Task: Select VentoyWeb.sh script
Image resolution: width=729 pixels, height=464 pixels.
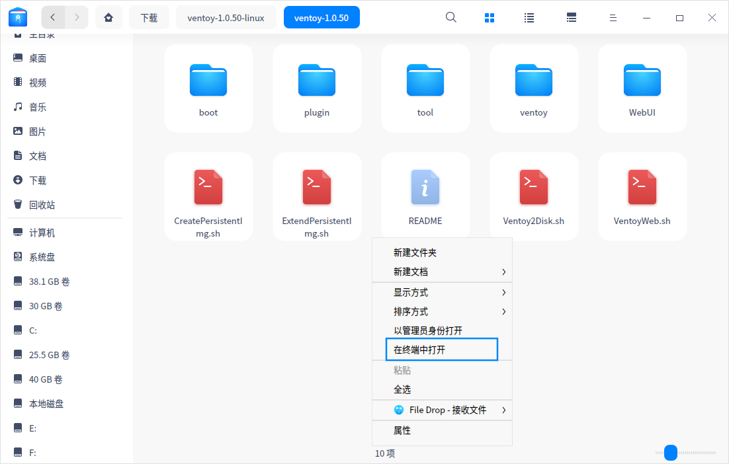Action: [x=642, y=196]
